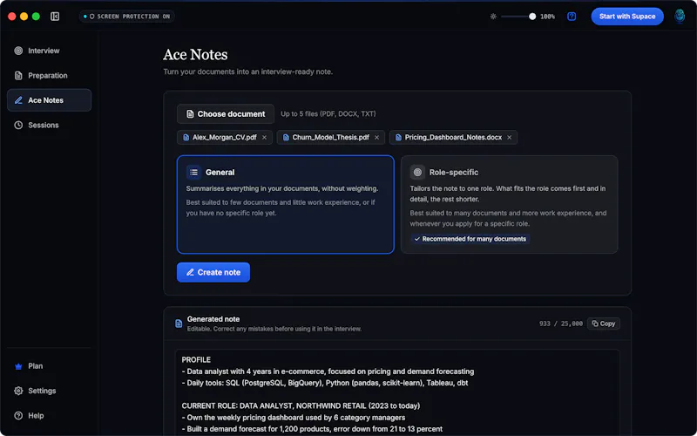Screen dimensions: 697x436
Task: Click the Generated note heading
Action: 213,319
